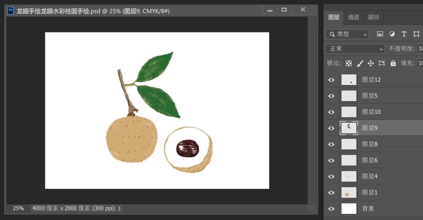Enable shape layer filter icon
Image resolution: width=423 pixels, height=220 pixels.
416,34
